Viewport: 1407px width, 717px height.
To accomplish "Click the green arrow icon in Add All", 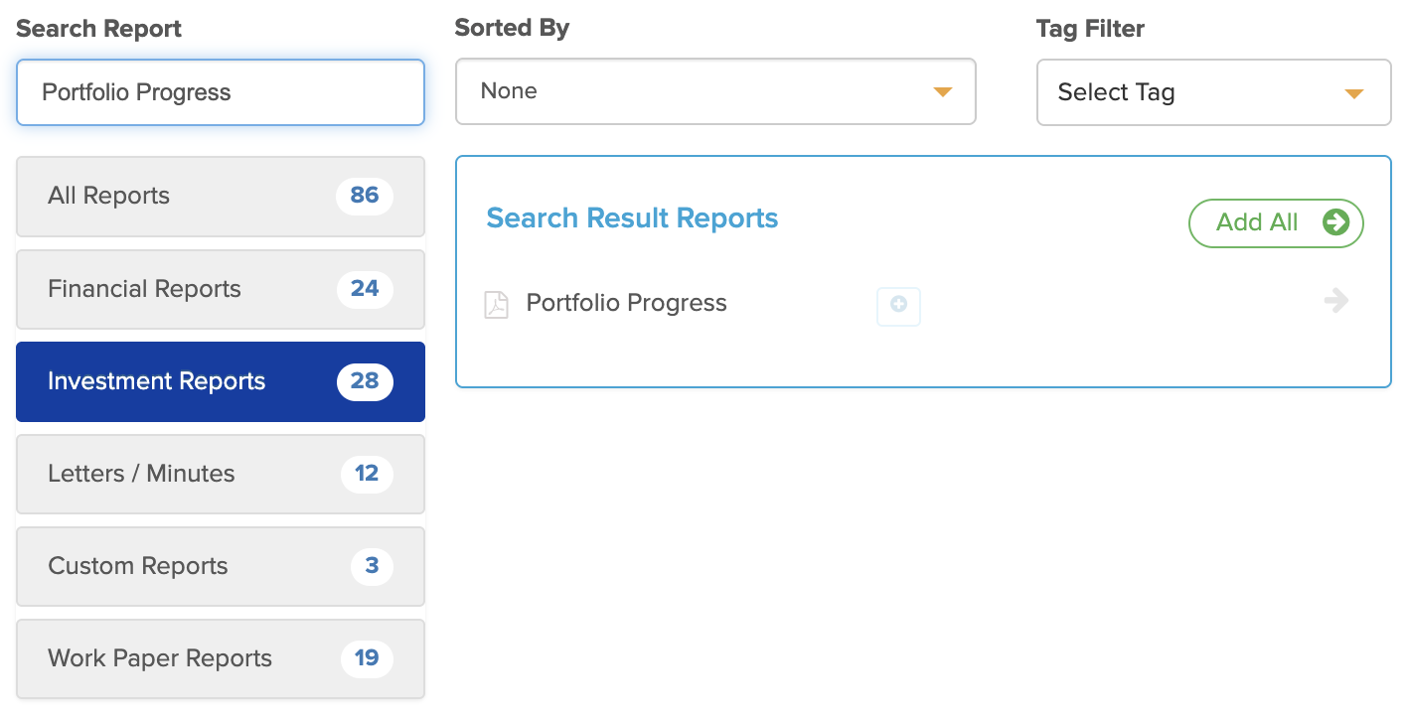I will [1335, 221].
